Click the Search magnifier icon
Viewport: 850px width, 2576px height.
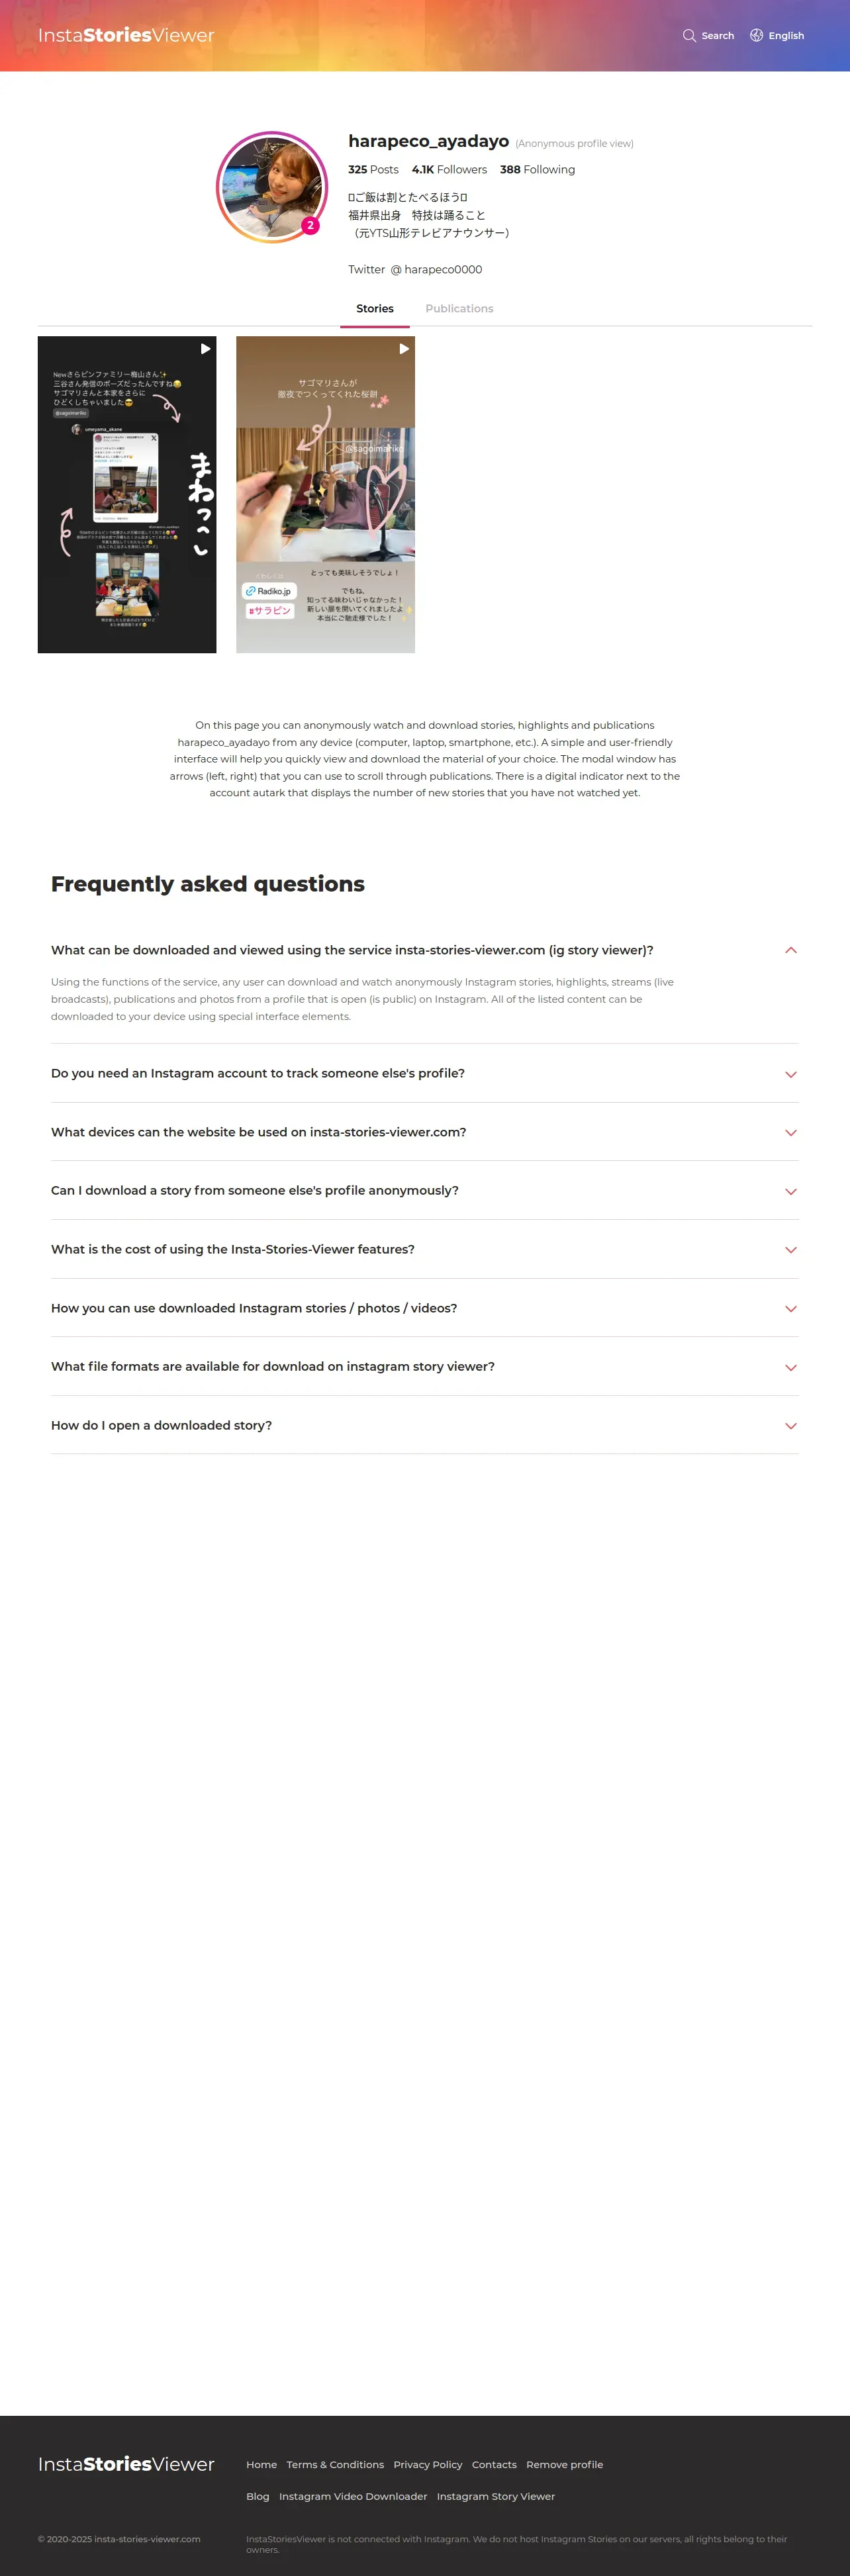click(689, 36)
